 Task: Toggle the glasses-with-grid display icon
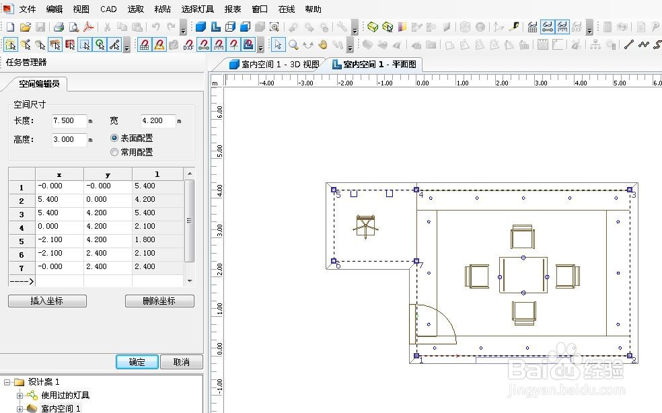coord(533,27)
